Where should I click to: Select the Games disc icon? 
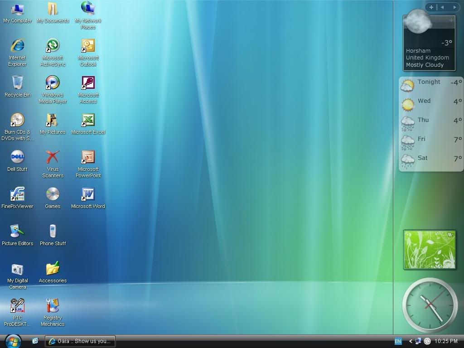coord(53,198)
